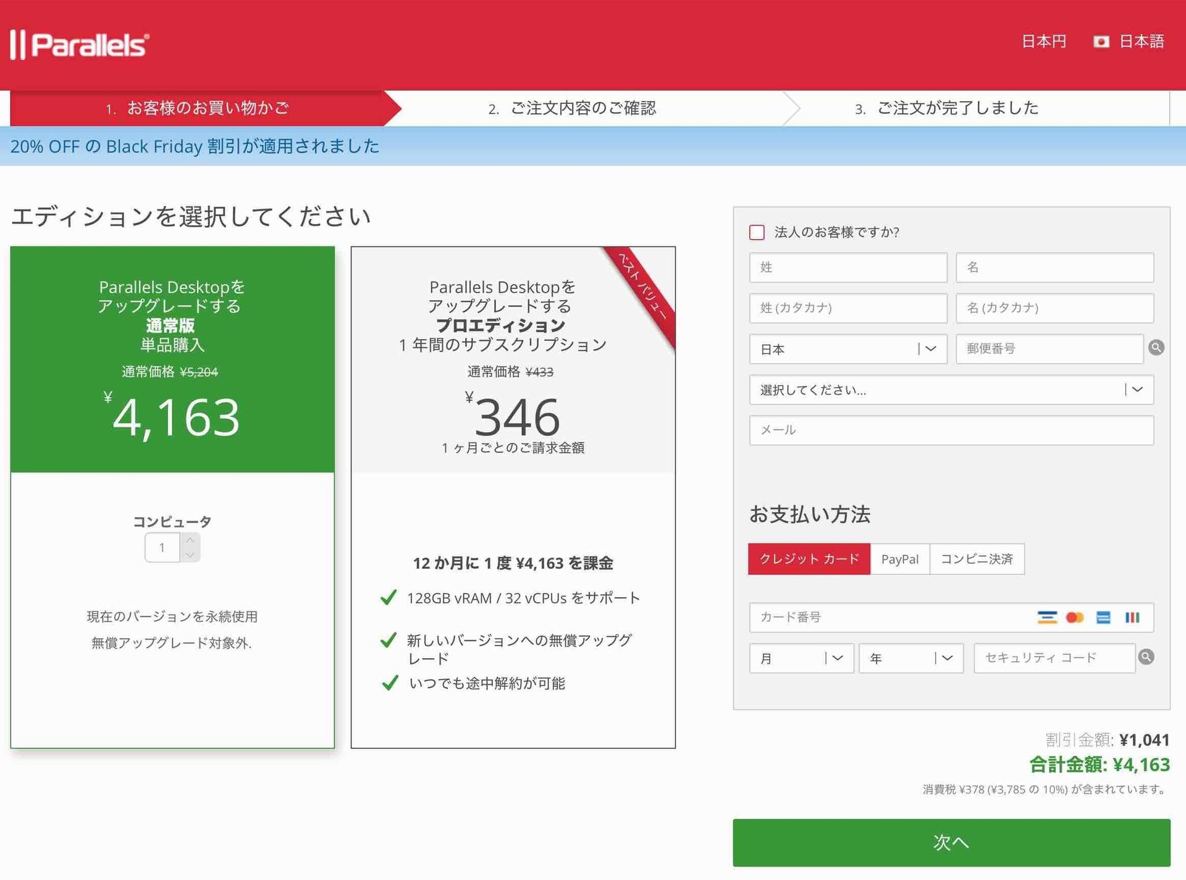
Task: Select the クレジット カード payment tab
Action: click(x=809, y=559)
